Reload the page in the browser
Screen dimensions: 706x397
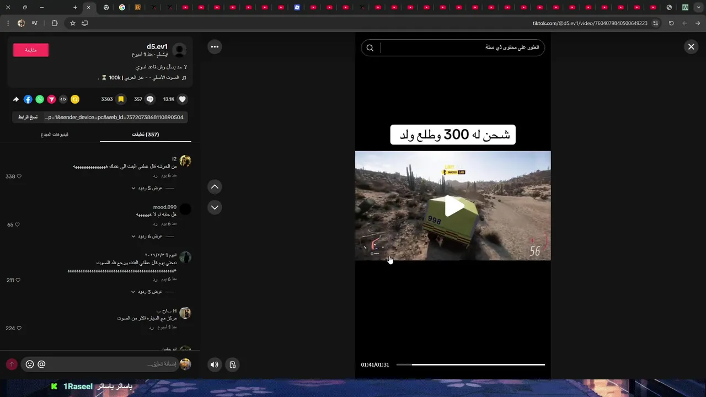[x=671, y=23]
